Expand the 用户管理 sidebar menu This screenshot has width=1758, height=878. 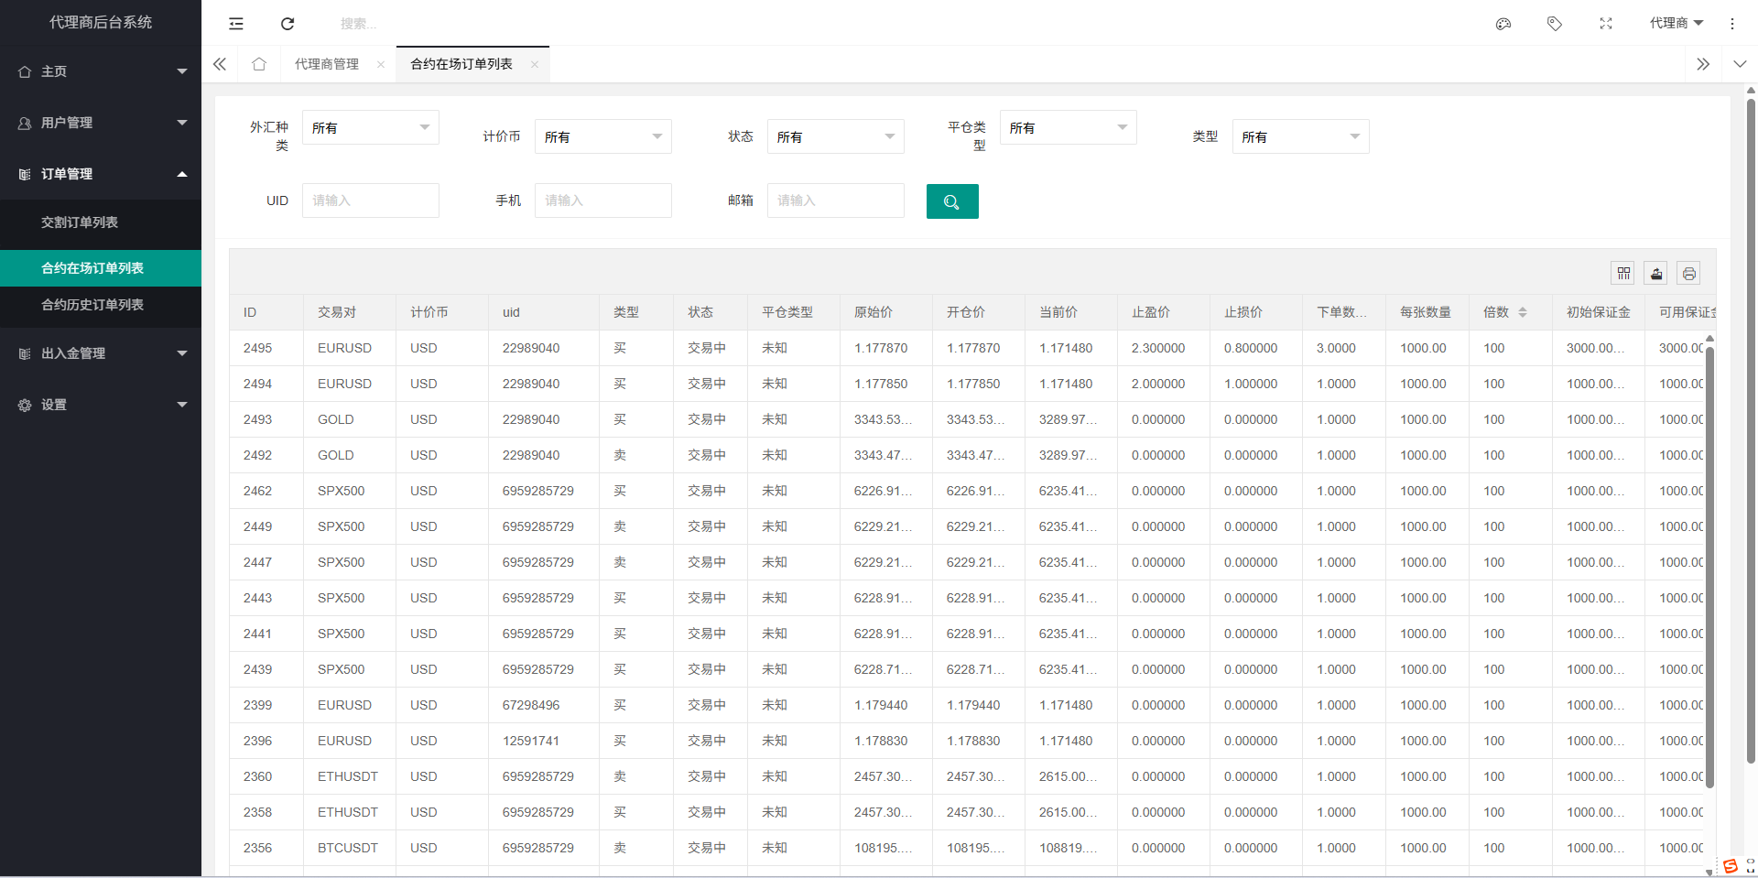[x=101, y=123]
